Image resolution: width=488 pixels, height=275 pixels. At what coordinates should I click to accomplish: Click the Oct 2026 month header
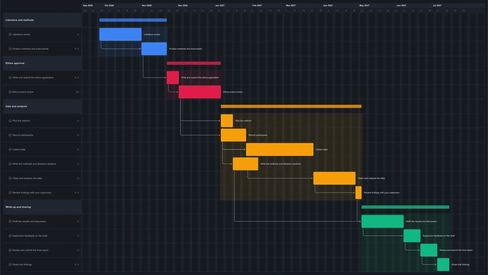pos(109,5)
